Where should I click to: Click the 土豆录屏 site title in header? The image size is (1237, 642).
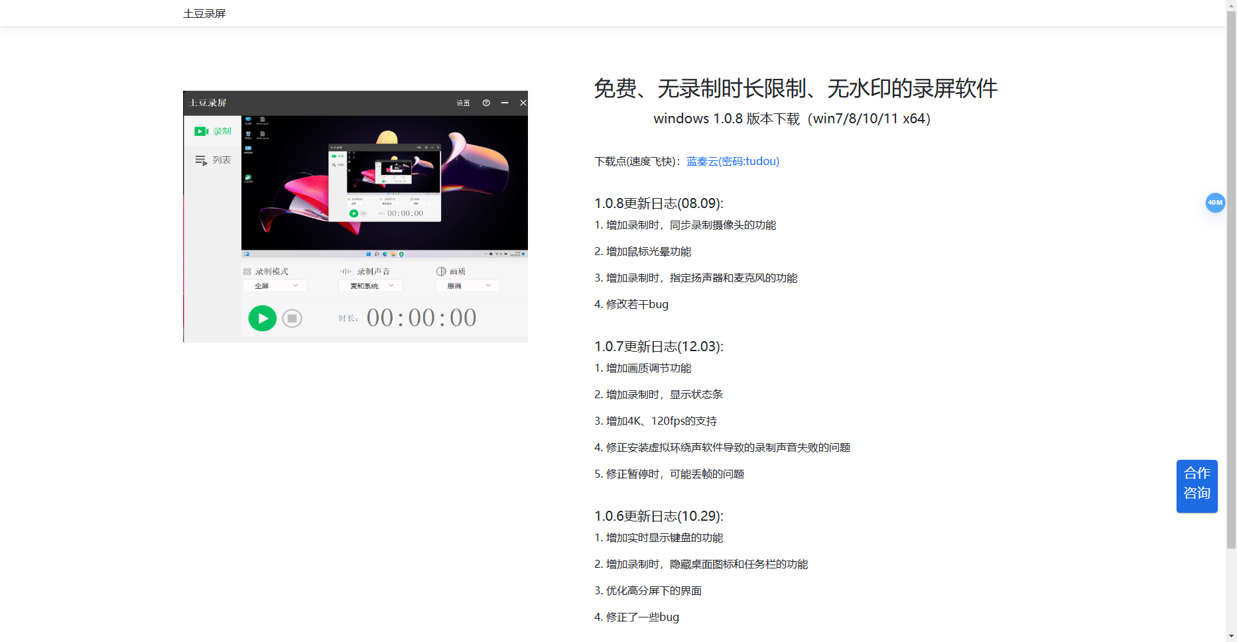(x=204, y=13)
